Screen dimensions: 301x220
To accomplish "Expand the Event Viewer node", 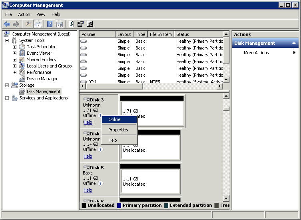I will 14,53.
